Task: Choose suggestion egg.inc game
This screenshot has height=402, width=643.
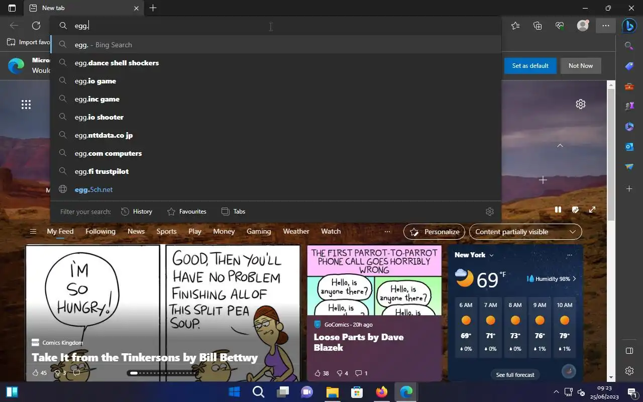Action: click(276, 99)
